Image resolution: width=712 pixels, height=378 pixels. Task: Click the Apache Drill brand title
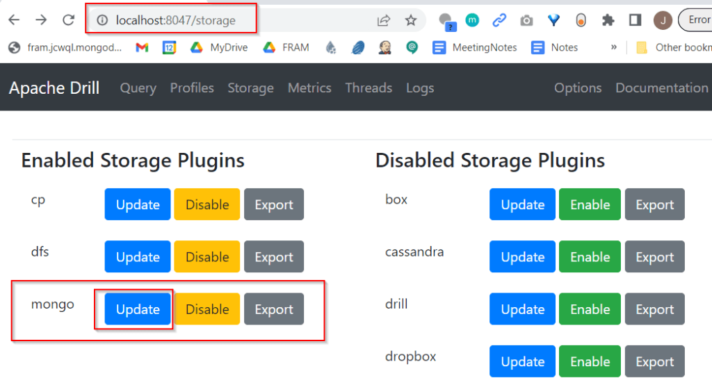coord(54,88)
